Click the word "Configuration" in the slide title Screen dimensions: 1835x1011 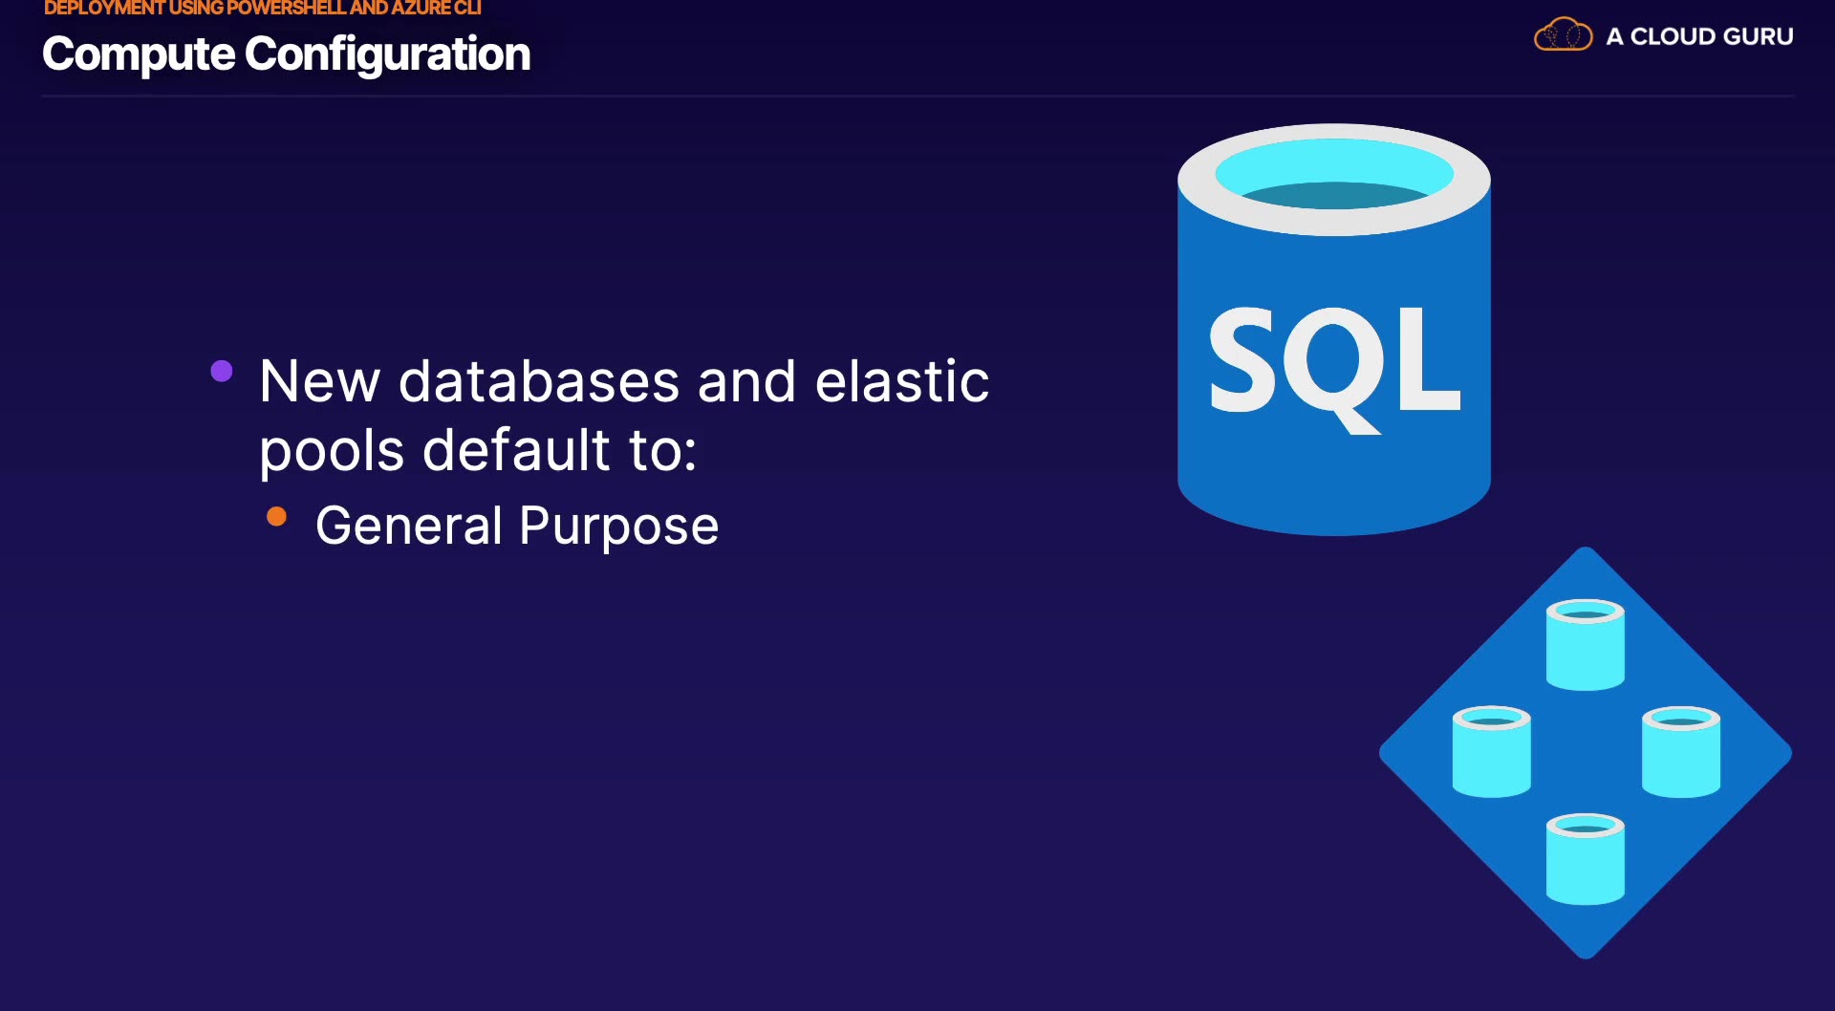tap(387, 54)
